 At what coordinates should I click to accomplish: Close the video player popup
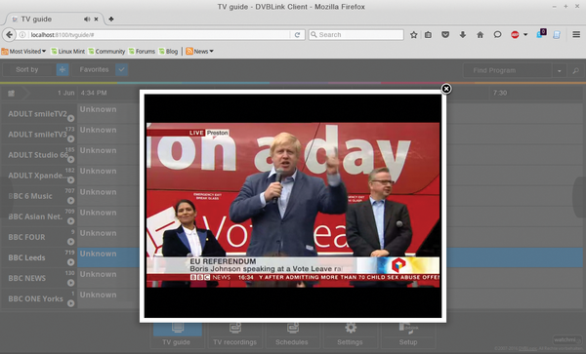pyautogui.click(x=446, y=89)
